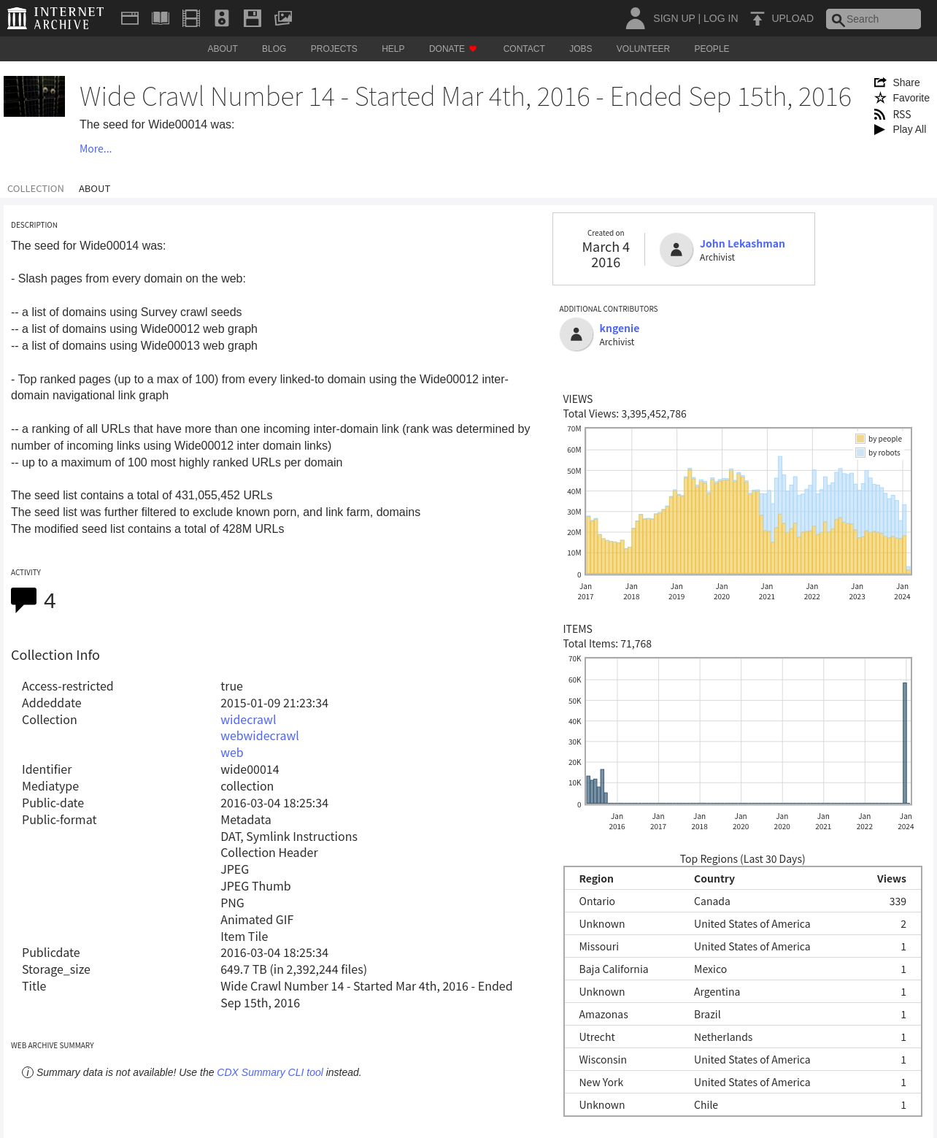This screenshot has height=1138, width=937.
Task: Open the Video film icon
Action: pos(191,18)
